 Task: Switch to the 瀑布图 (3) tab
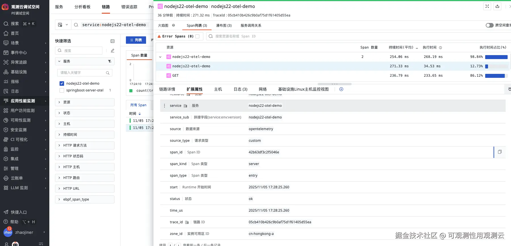[x=224, y=26]
